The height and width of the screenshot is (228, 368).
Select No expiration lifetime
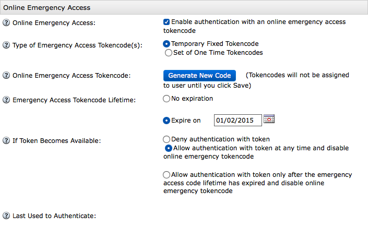[167, 99]
